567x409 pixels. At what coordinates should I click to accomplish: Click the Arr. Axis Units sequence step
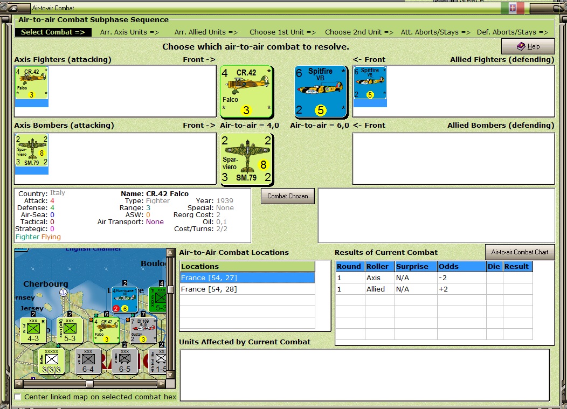click(x=129, y=32)
